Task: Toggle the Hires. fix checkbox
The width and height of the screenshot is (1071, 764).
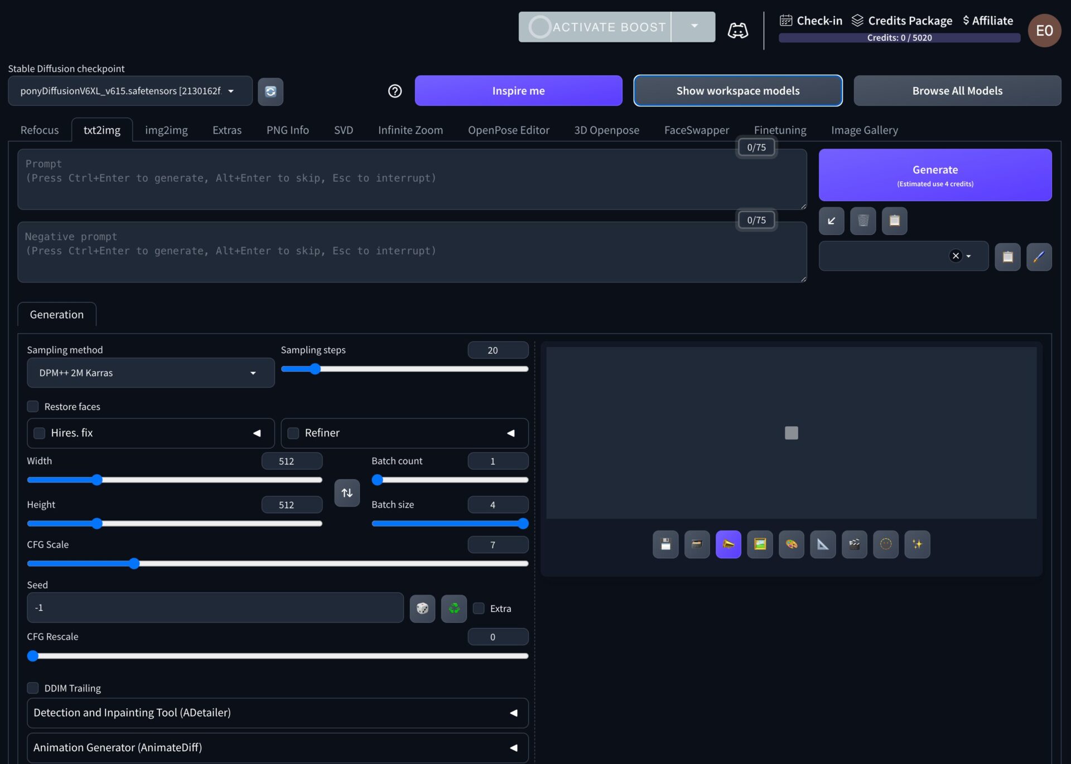Action: [40, 432]
